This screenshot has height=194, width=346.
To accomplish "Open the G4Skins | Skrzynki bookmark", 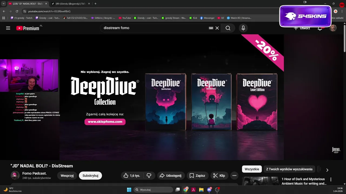I will coord(103,18).
